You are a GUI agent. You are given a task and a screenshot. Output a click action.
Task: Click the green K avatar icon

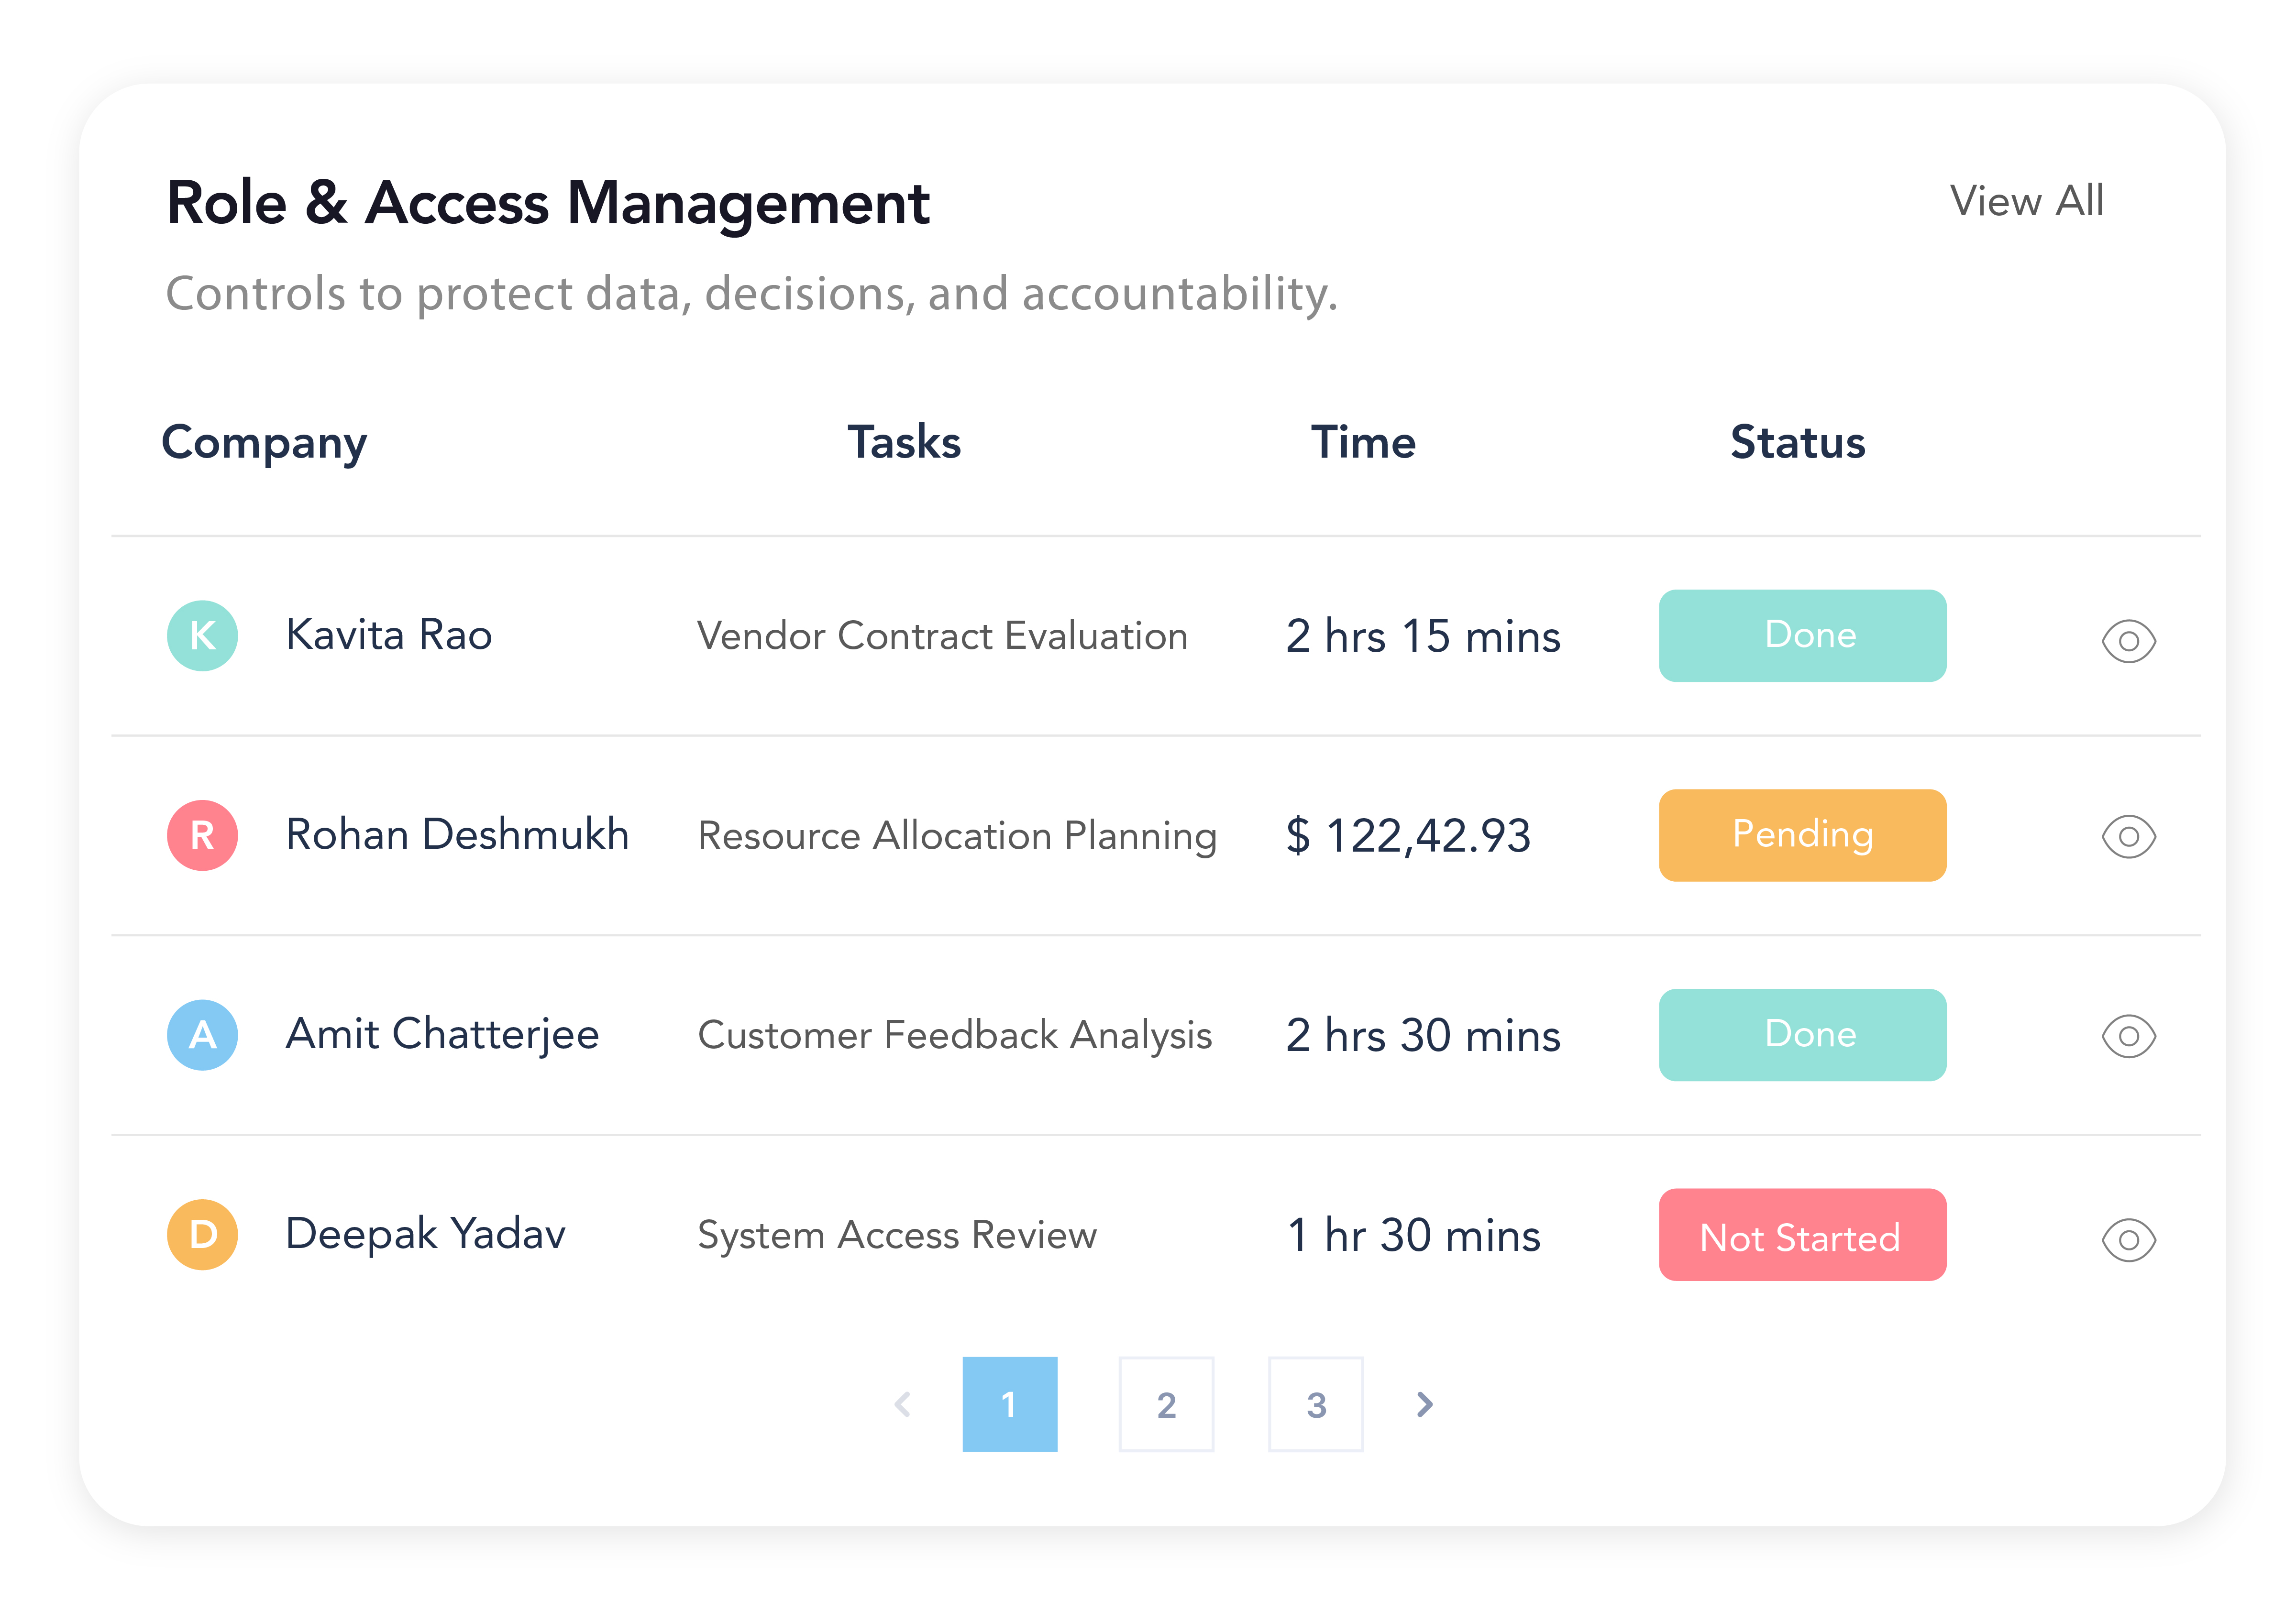pos(202,635)
